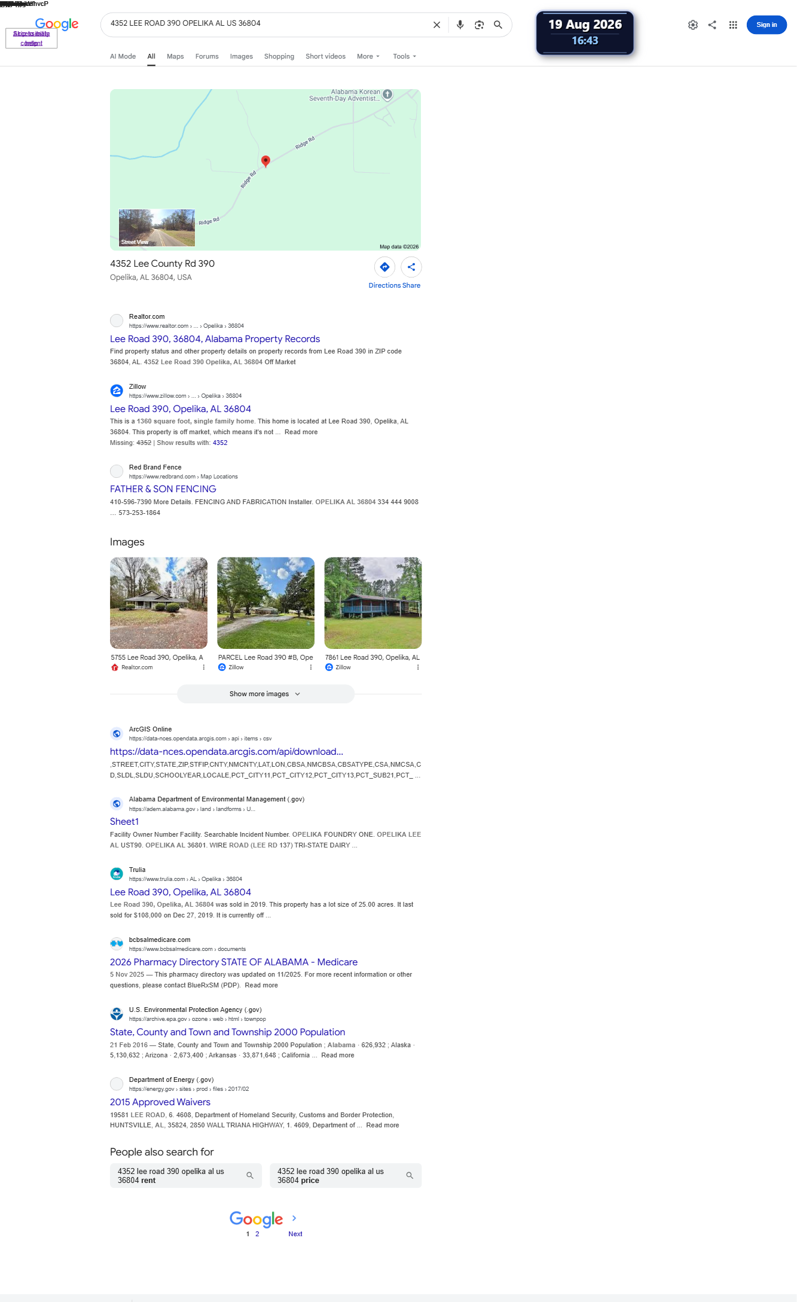Click inside the search query field
The image size is (806, 1302).
pyautogui.click(x=266, y=23)
